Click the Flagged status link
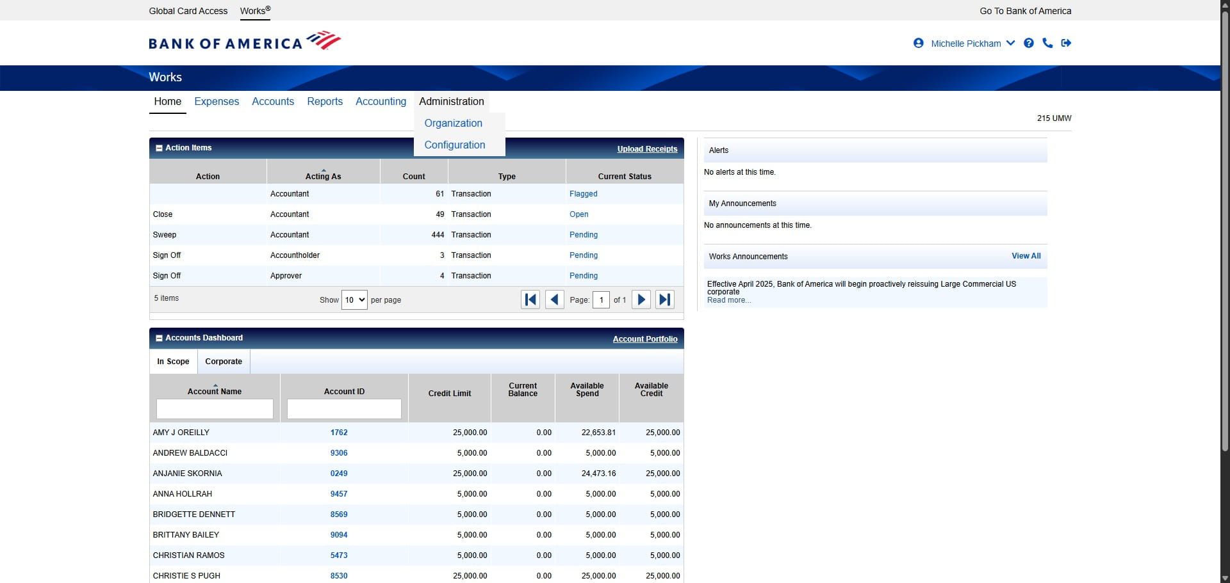The image size is (1230, 583). [x=583, y=194]
